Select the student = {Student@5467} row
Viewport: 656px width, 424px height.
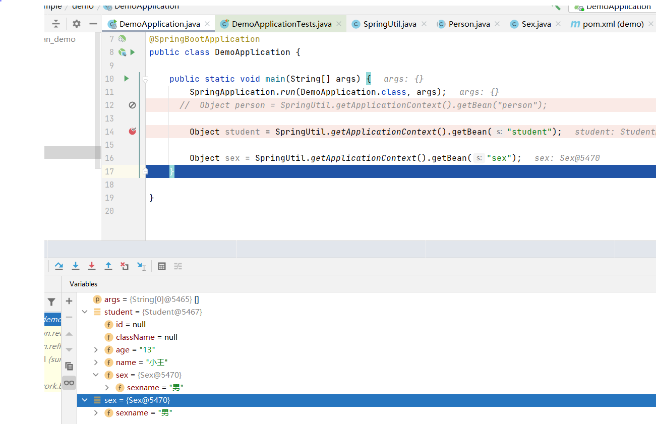[366, 312]
